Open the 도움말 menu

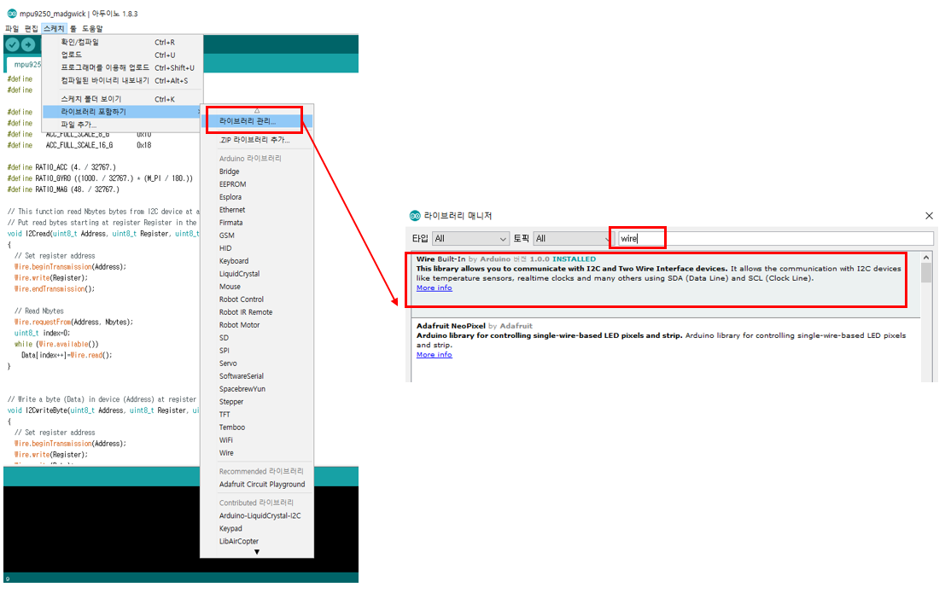pyautogui.click(x=93, y=28)
